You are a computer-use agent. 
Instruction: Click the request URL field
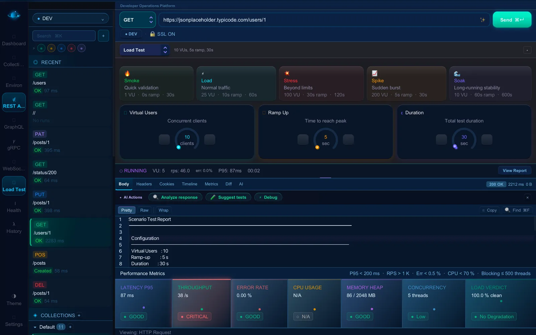[324, 20]
